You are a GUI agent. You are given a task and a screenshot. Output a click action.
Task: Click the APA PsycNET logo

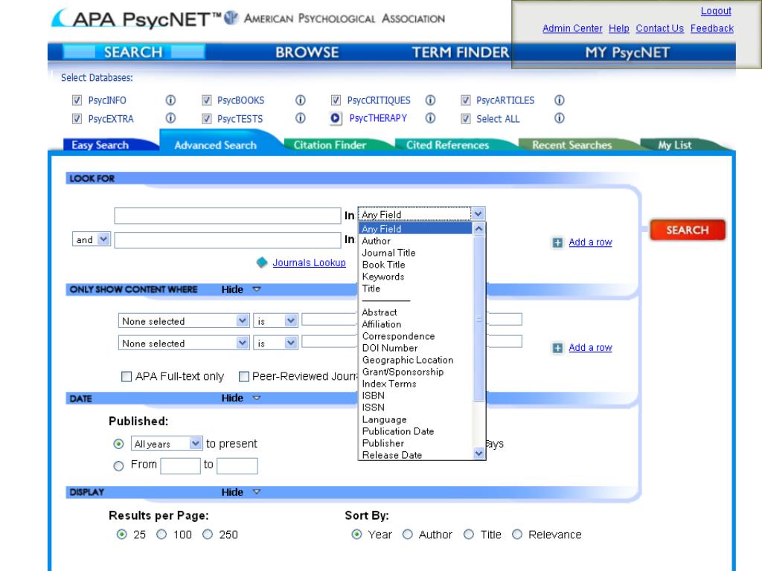tap(136, 19)
